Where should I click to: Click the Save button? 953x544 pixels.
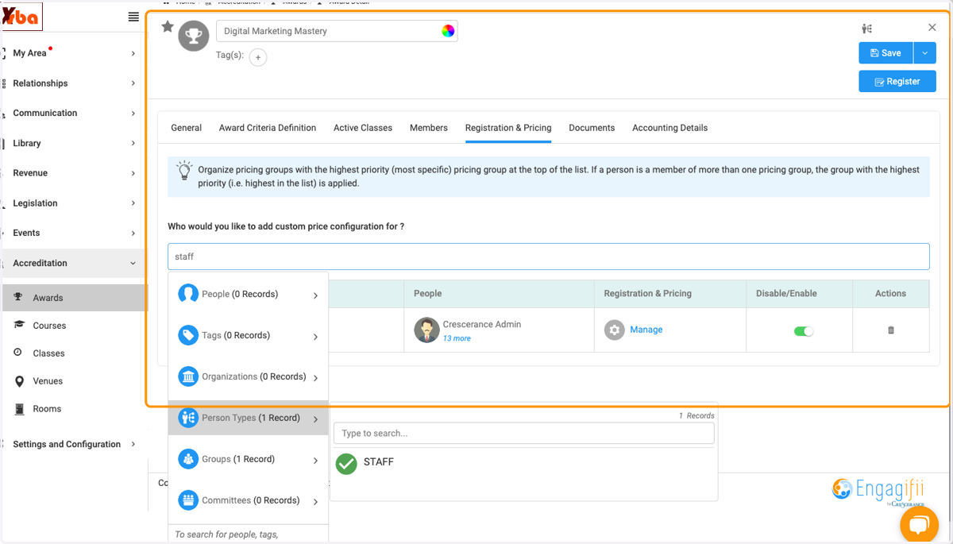pyautogui.click(x=885, y=53)
